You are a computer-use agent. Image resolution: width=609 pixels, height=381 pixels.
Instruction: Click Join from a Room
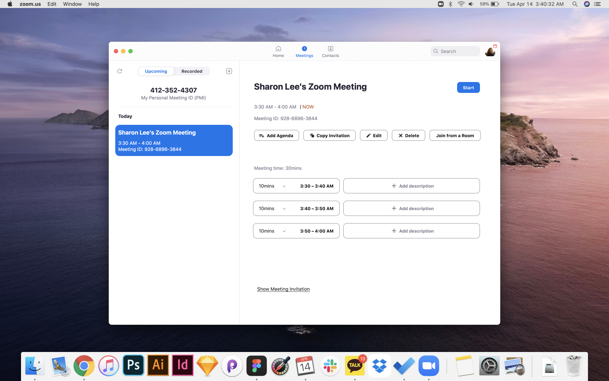pos(455,135)
